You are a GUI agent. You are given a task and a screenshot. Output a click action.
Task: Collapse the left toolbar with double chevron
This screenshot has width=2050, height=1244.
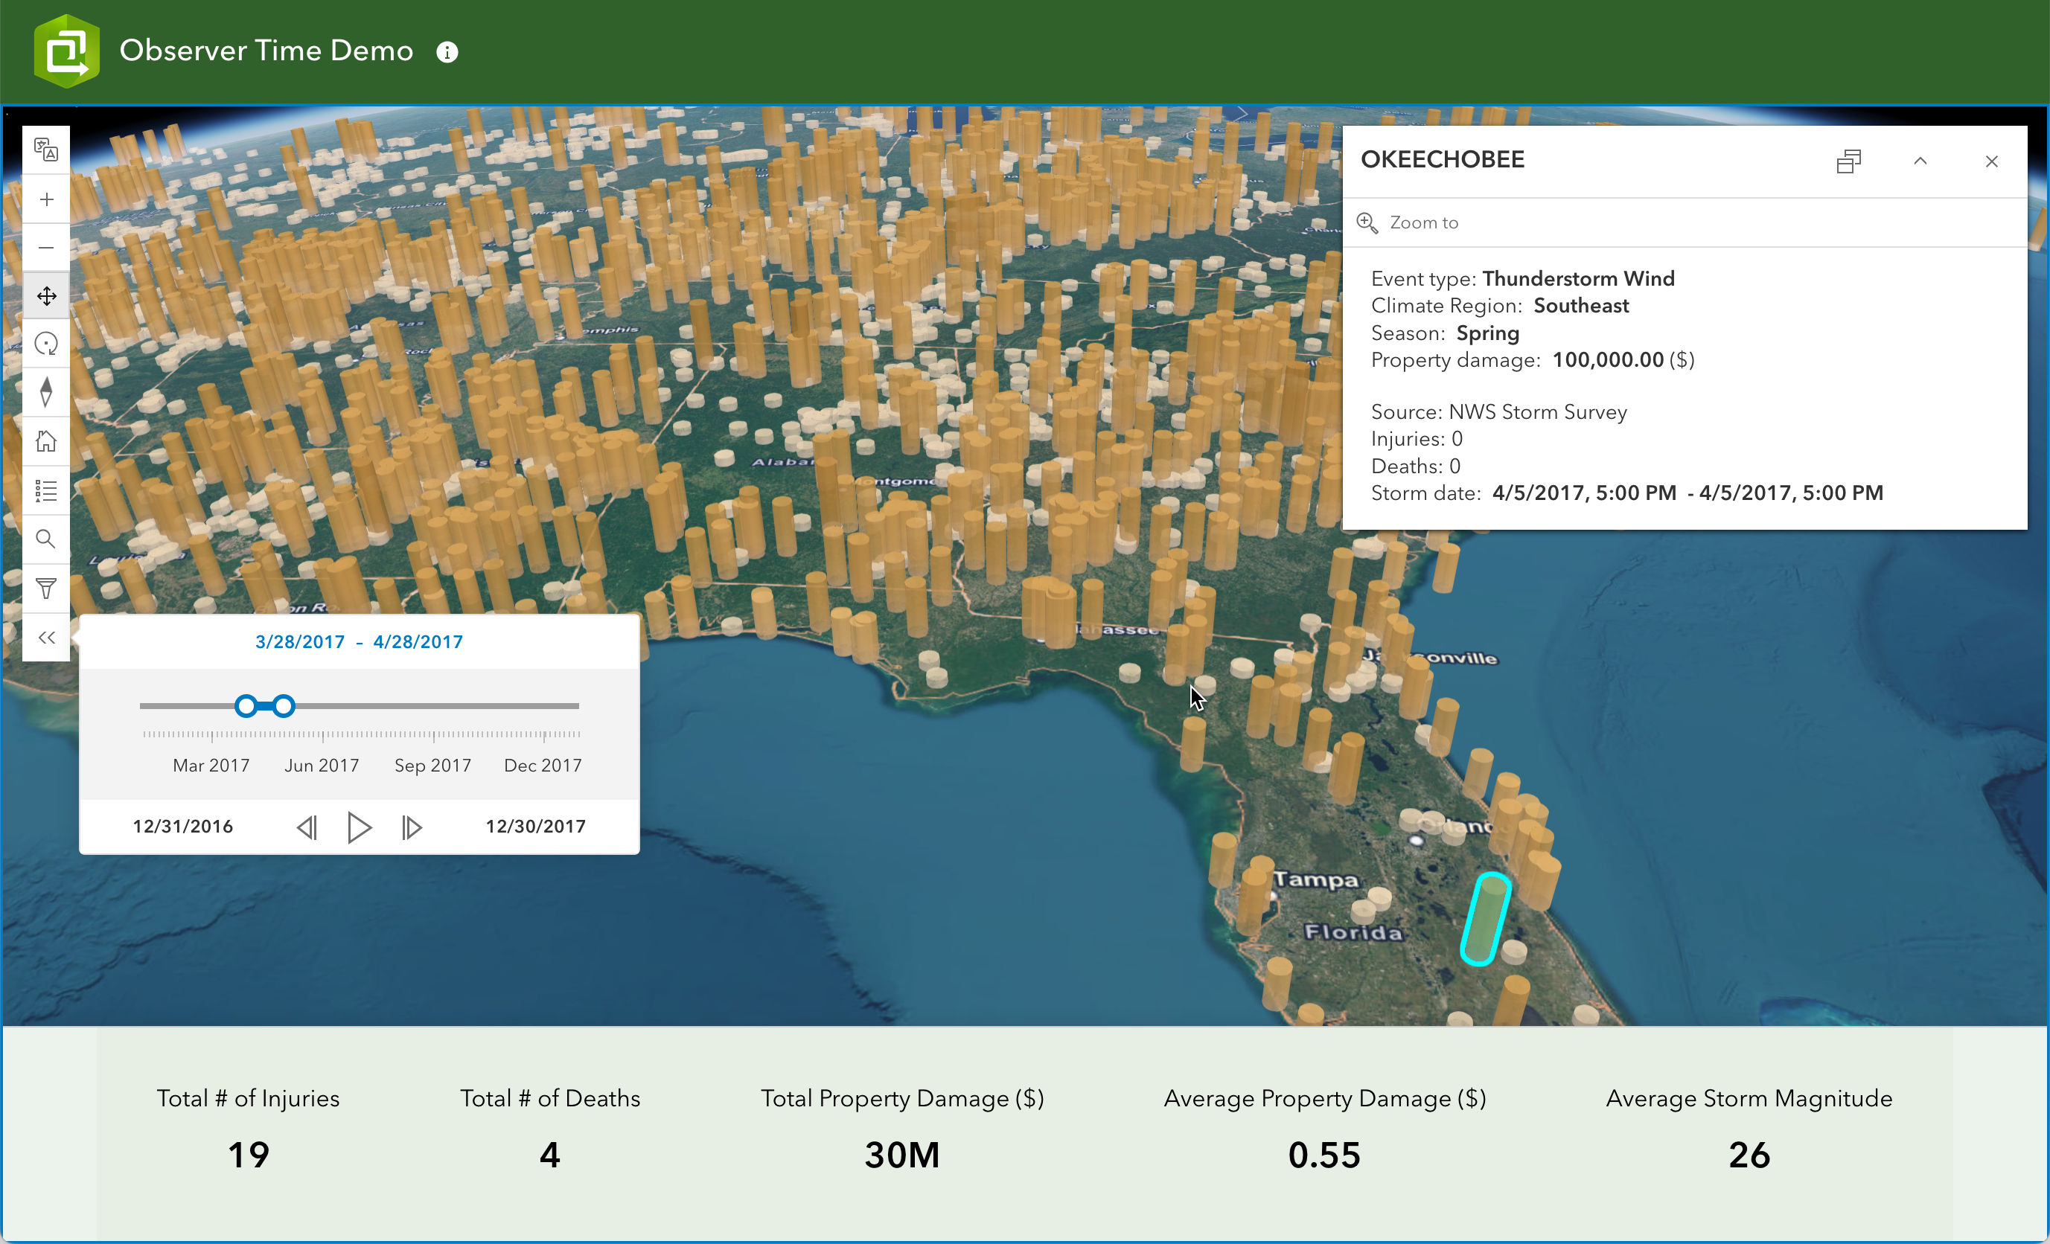click(45, 638)
